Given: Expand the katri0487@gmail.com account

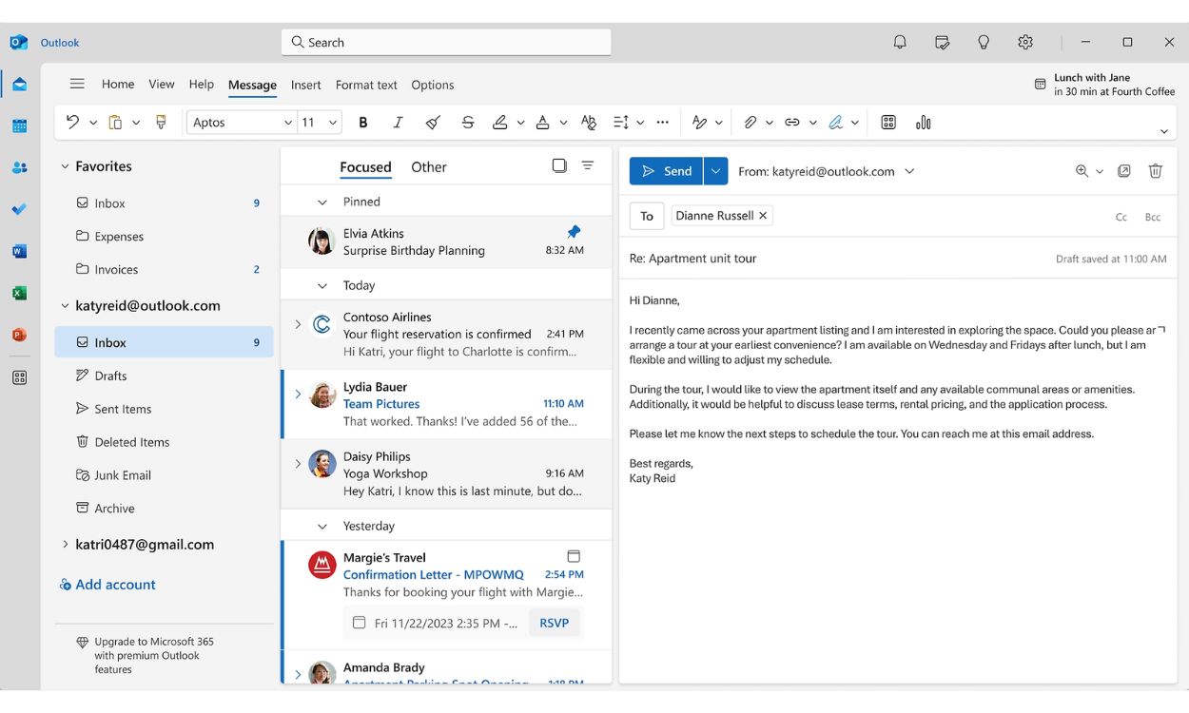Looking at the screenshot, I should coord(65,545).
